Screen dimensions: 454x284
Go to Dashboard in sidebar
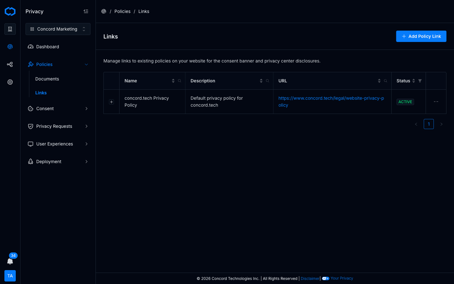tap(48, 47)
